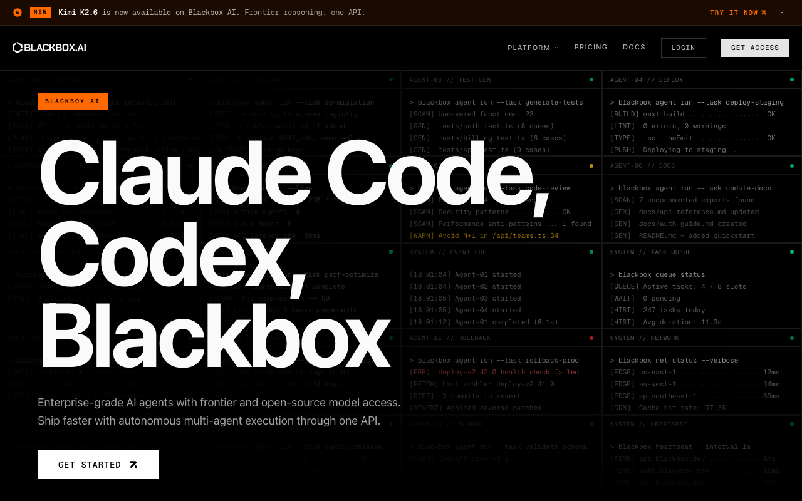The height and width of the screenshot is (501, 802).
Task: Click the GET ACCESS button
Action: pyautogui.click(x=755, y=48)
